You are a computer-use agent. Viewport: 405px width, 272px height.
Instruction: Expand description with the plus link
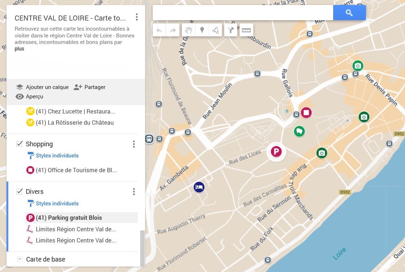pos(19,49)
